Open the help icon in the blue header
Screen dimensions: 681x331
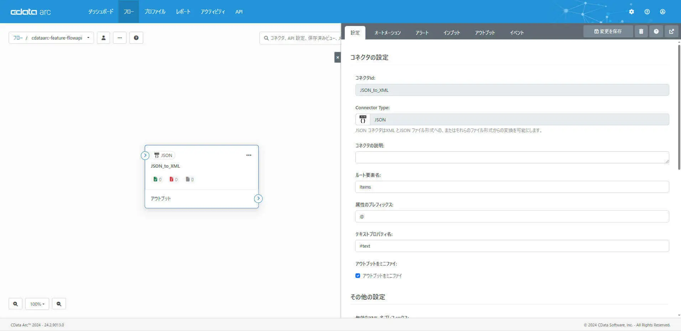[647, 12]
